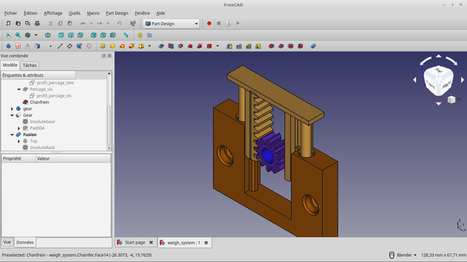Click the Fit selection zoom icon

(x=18, y=35)
